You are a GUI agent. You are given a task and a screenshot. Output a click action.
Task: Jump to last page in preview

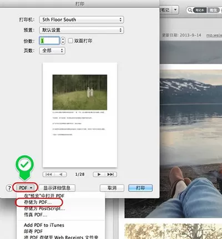pos(111,175)
